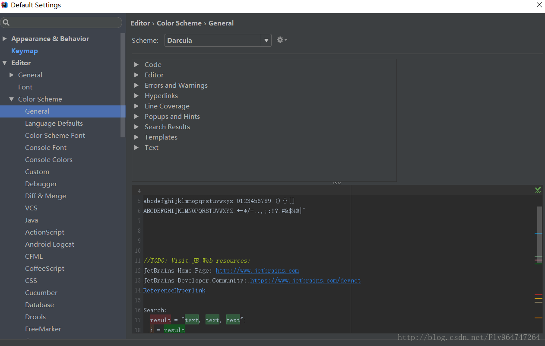The width and height of the screenshot is (545, 346).
Task: Expand the Search Results category
Action: (136, 127)
